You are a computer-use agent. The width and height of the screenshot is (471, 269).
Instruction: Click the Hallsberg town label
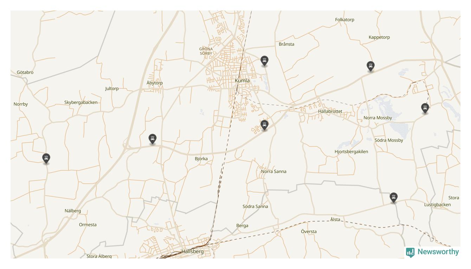coord(192,251)
